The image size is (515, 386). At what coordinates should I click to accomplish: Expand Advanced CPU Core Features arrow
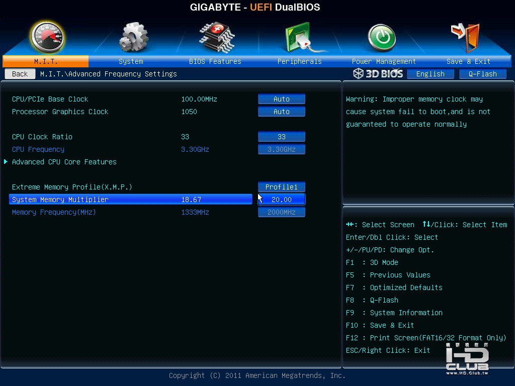point(6,161)
